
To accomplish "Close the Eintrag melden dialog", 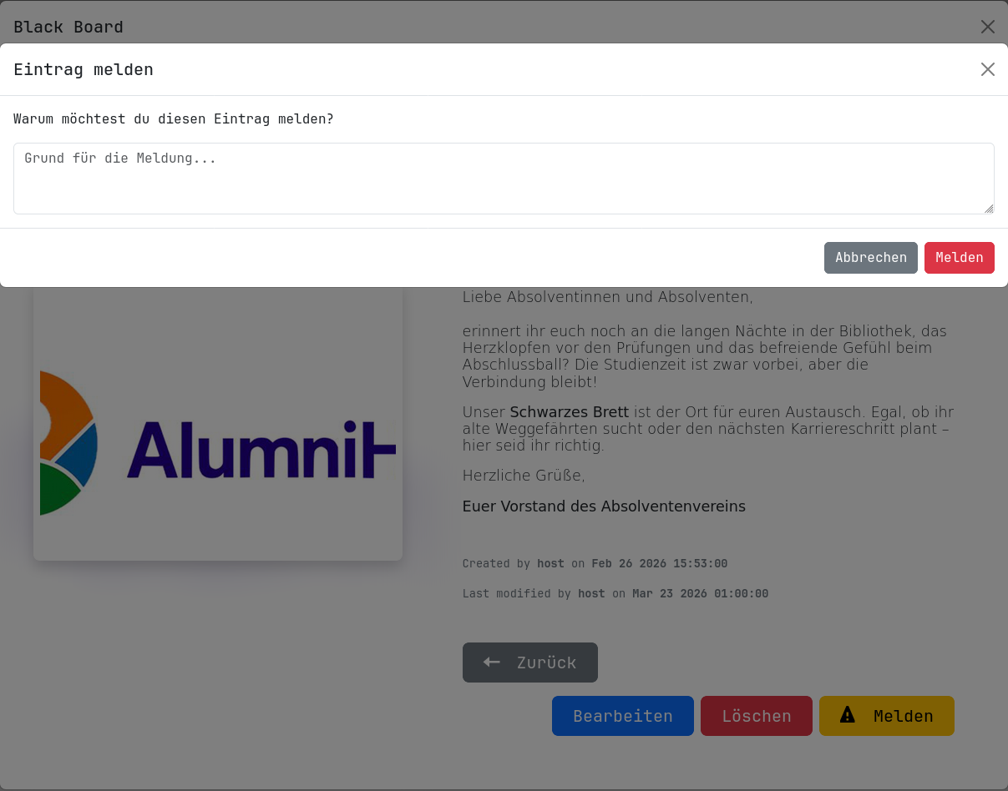I will click(987, 69).
